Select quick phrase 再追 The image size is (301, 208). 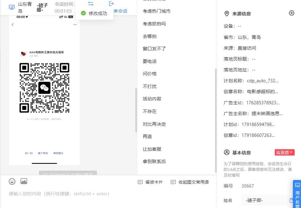147,137
